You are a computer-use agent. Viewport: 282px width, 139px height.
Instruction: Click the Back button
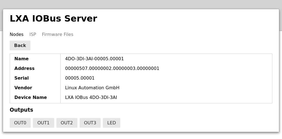20,46
